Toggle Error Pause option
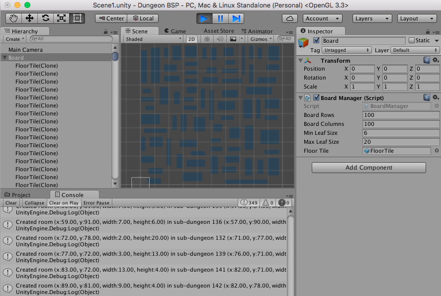 [96, 202]
